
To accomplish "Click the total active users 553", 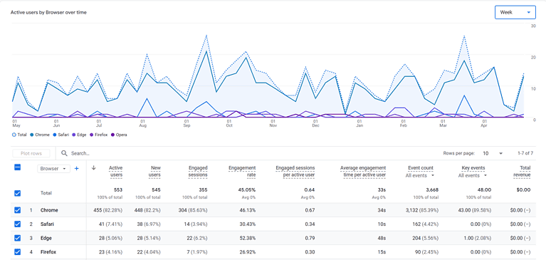I will (x=117, y=190).
